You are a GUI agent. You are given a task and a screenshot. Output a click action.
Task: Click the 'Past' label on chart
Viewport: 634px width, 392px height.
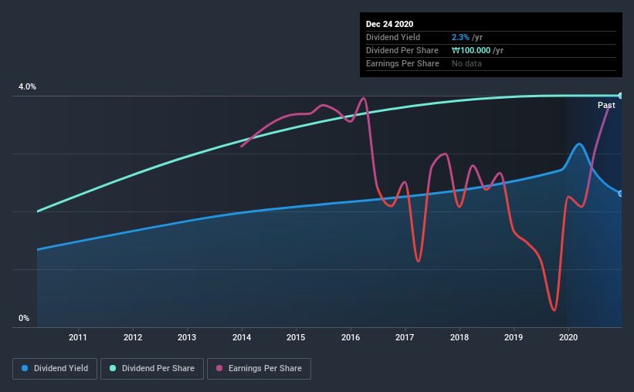(x=606, y=105)
